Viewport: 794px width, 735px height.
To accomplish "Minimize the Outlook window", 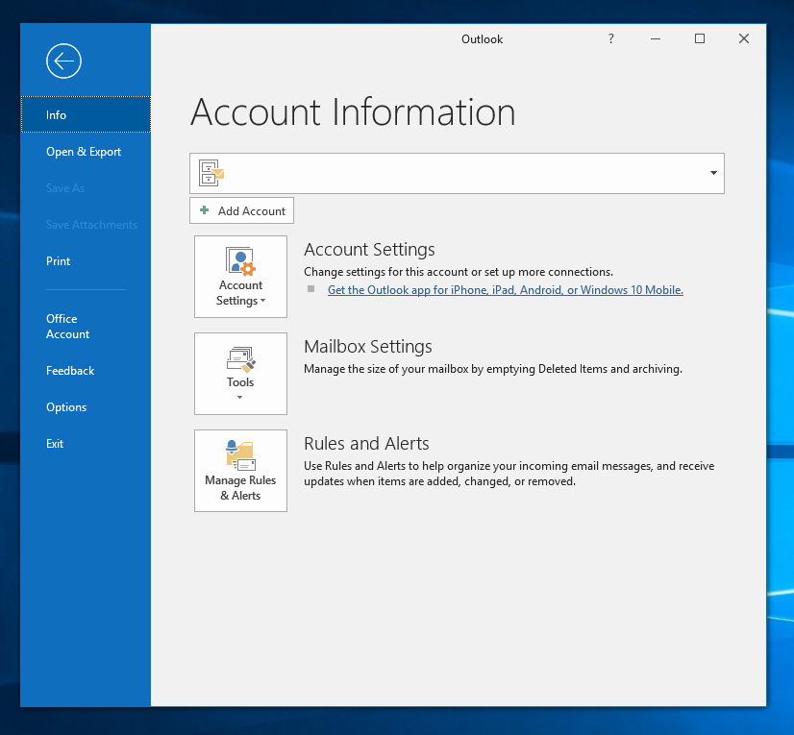I will coord(656,38).
